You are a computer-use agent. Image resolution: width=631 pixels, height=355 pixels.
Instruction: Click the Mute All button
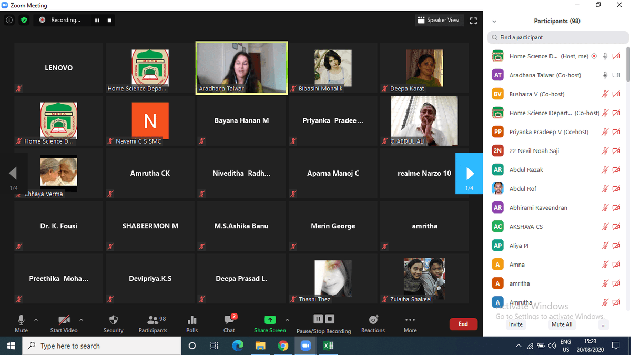click(x=562, y=324)
